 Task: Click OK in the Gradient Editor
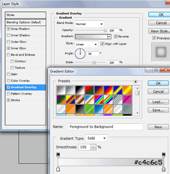pyautogui.click(x=158, y=83)
